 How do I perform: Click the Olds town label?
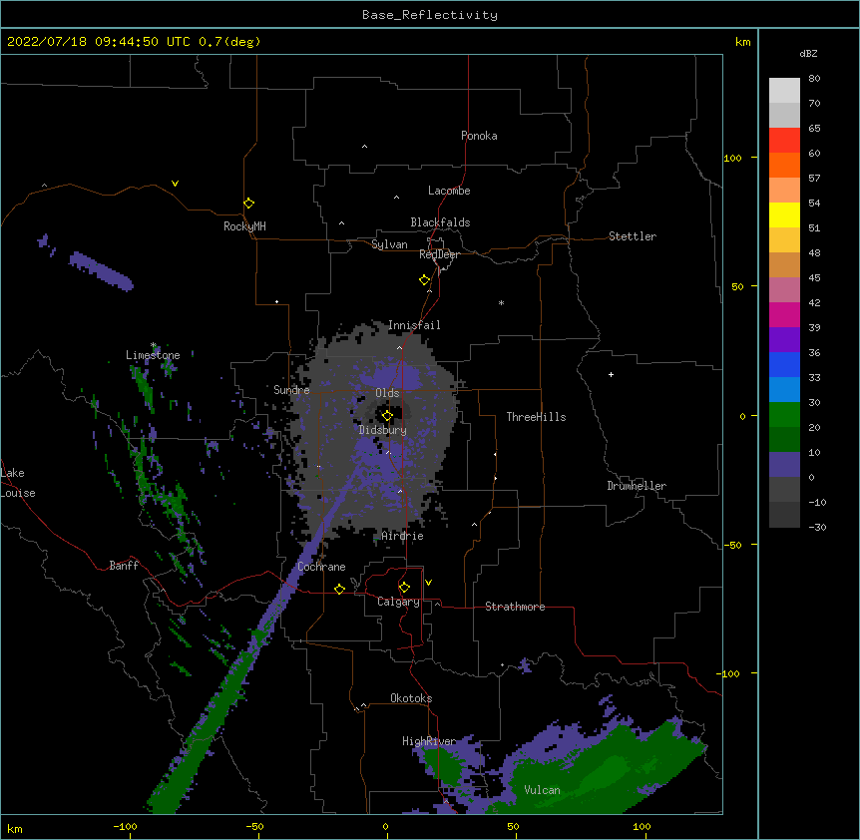(x=387, y=393)
